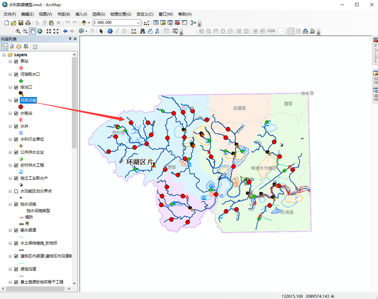Select the 观测设施 layer name
The height and width of the screenshot is (299, 378).
(x=28, y=100)
